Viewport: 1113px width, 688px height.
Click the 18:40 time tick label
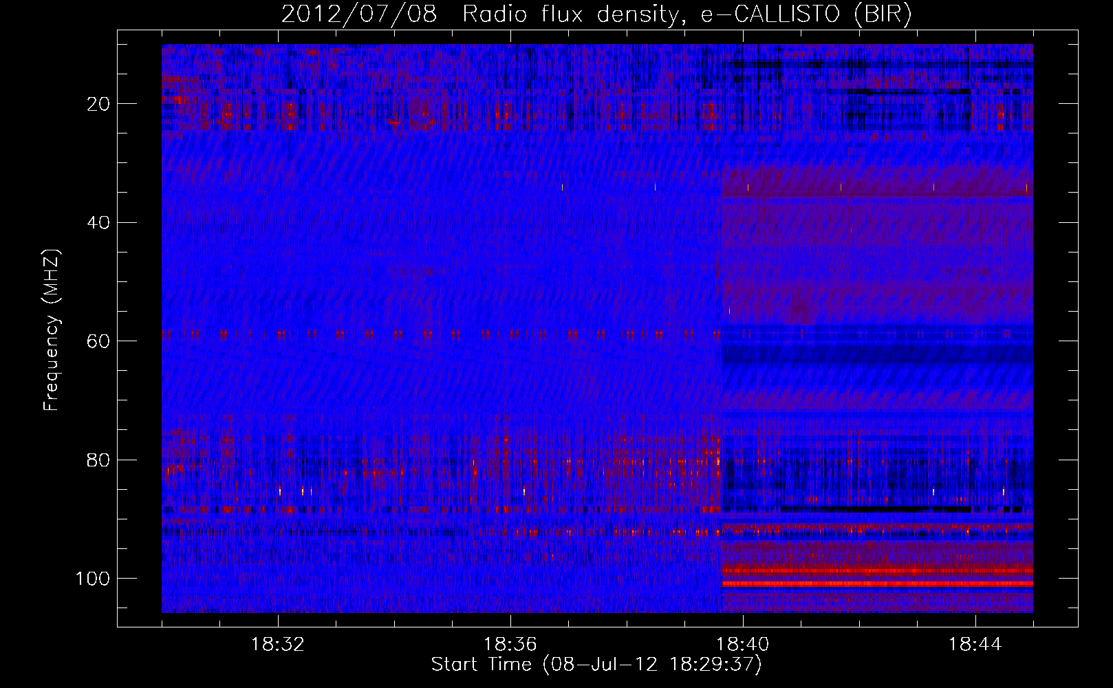pos(743,645)
